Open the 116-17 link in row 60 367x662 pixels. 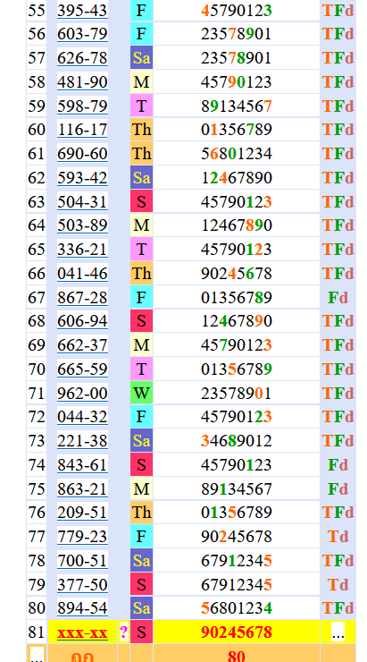tap(82, 130)
